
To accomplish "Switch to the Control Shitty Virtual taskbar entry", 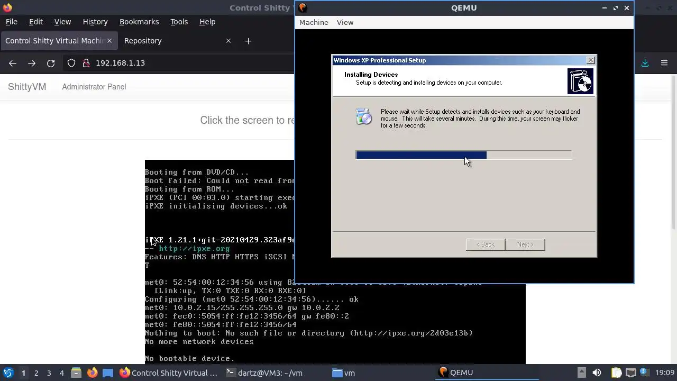I will [x=168, y=373].
